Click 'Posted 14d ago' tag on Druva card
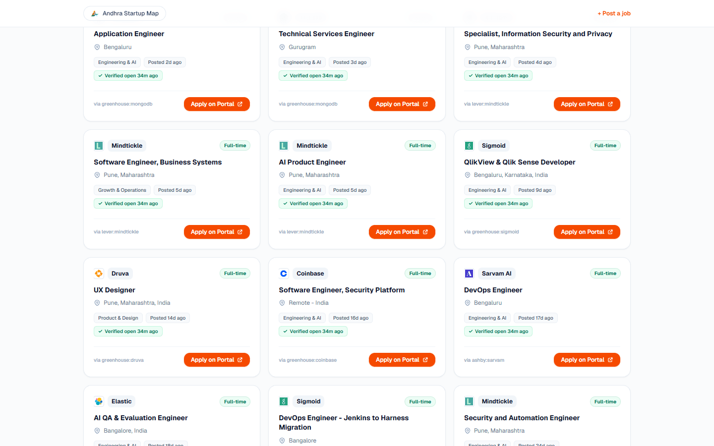Image resolution: width=714 pixels, height=446 pixels. coord(168,318)
